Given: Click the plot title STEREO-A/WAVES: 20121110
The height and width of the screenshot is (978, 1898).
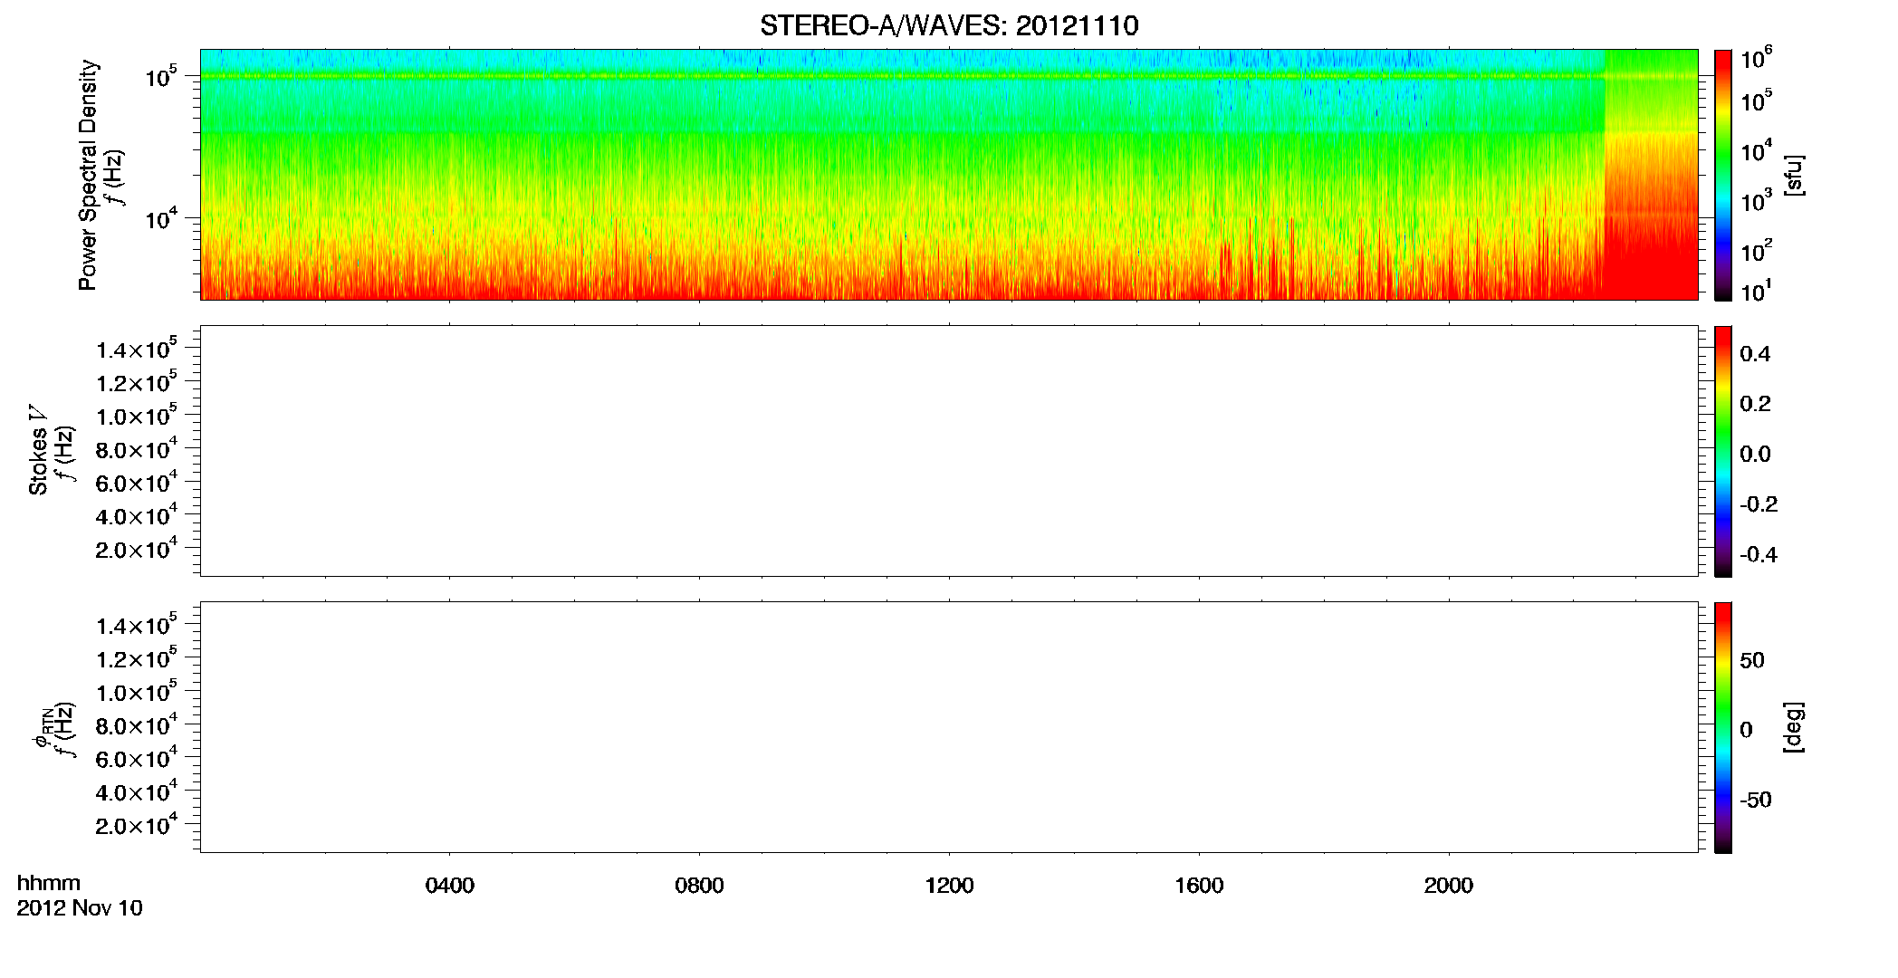Looking at the screenshot, I should [x=949, y=25].
